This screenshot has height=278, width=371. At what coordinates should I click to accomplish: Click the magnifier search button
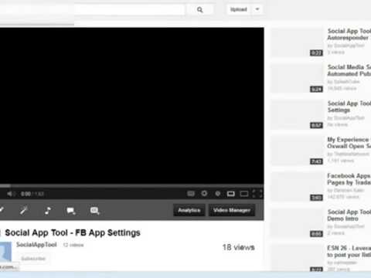pyautogui.click(x=200, y=10)
